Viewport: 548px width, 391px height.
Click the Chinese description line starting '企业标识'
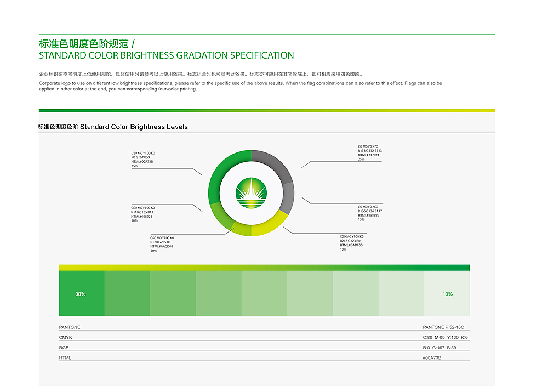click(x=201, y=74)
